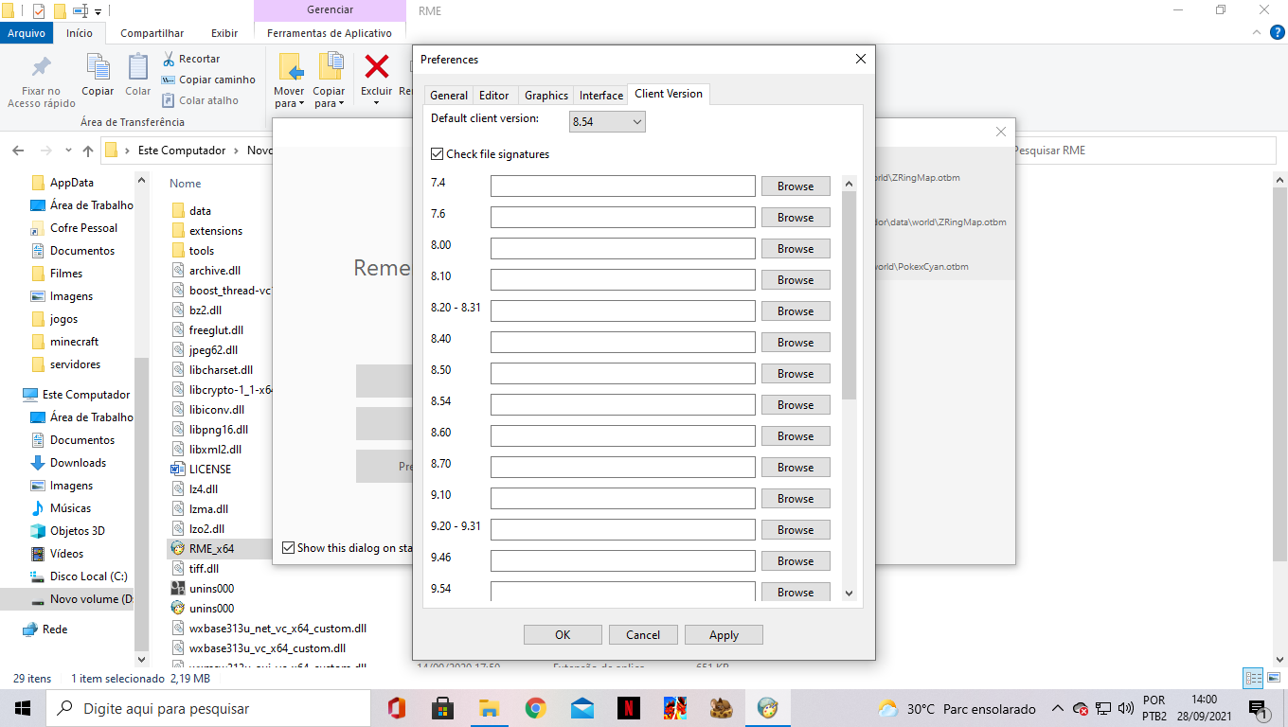1288x727 pixels.
Task: Open the Mail app in taskbar
Action: point(582,708)
